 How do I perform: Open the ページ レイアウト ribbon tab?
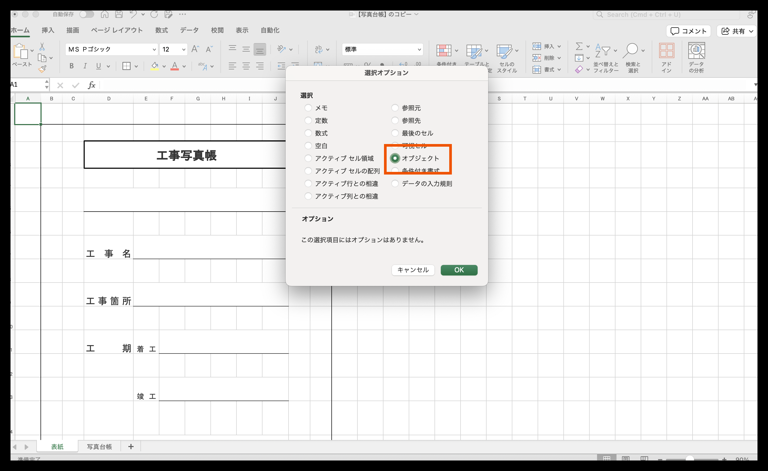117,30
